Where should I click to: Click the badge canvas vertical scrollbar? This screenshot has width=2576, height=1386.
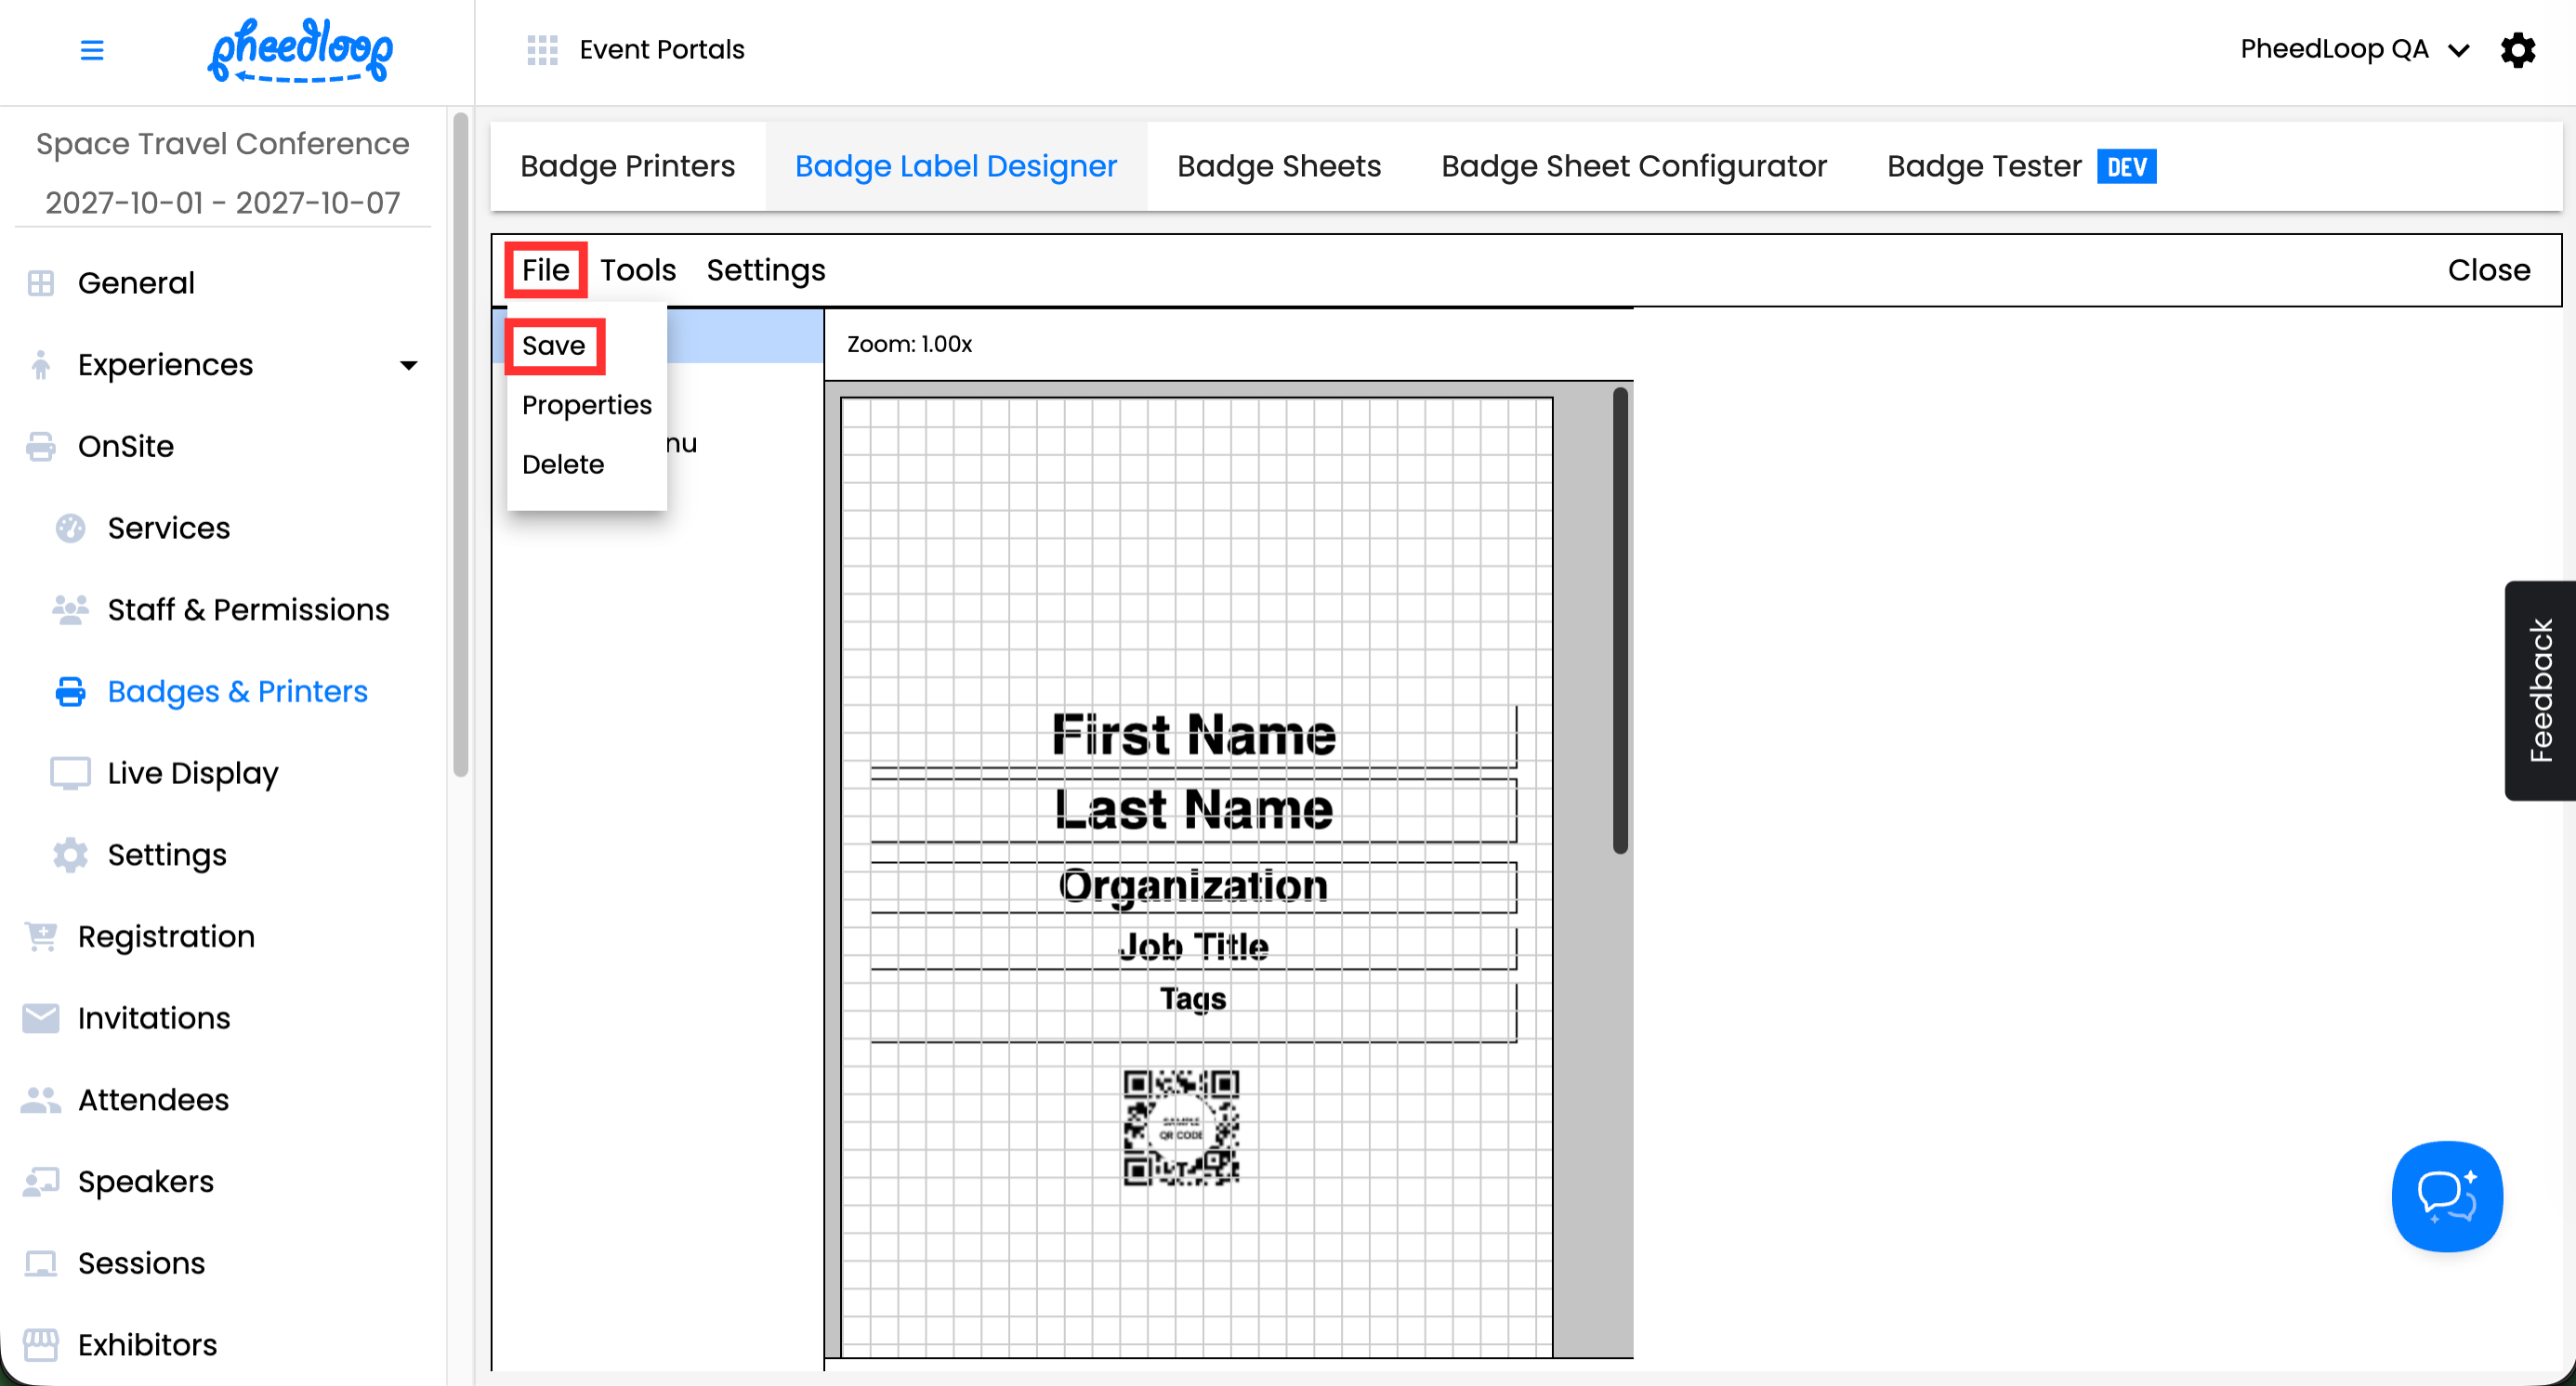tap(1619, 620)
